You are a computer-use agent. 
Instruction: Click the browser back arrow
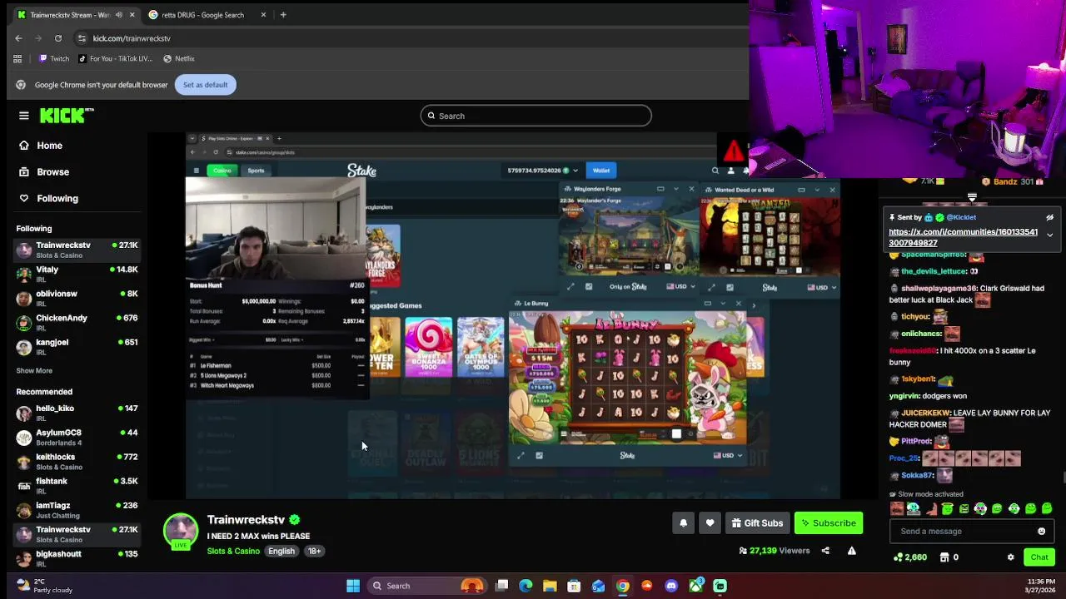18,38
